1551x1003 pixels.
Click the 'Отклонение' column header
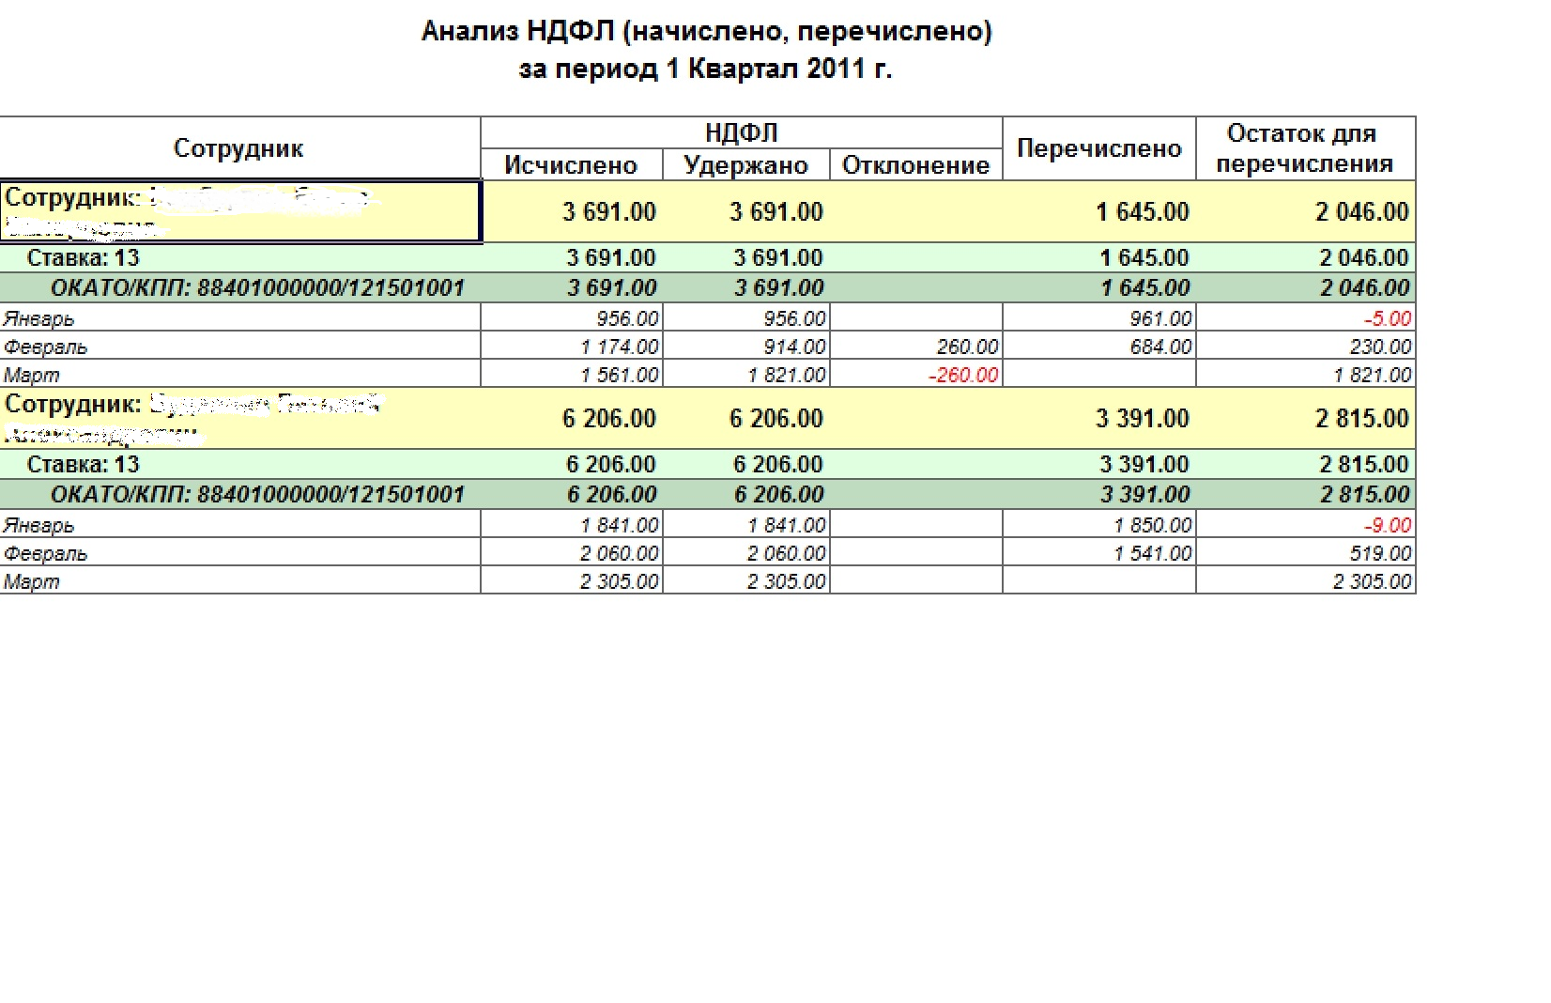point(915,164)
